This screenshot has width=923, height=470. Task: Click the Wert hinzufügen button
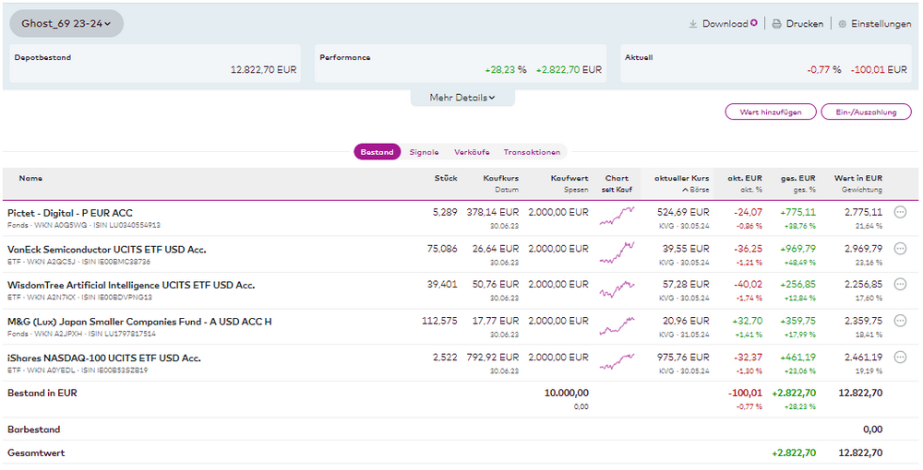[771, 112]
